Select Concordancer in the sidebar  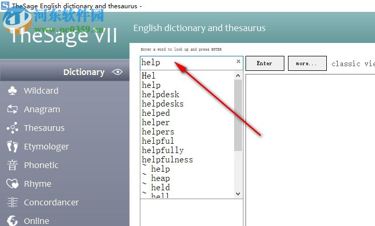(51, 203)
